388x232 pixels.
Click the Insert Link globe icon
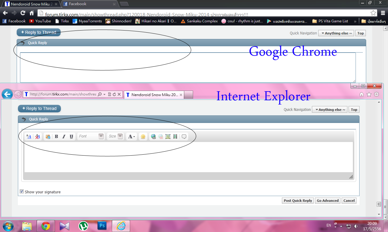(153, 137)
